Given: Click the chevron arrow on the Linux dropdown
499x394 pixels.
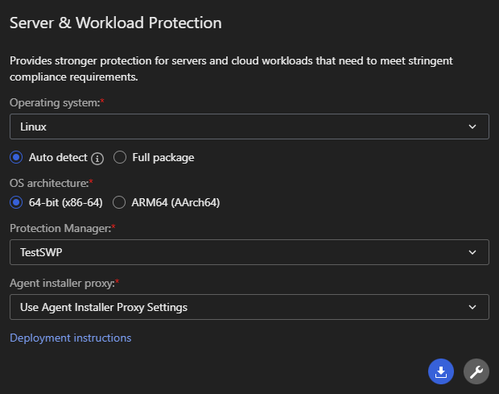Looking at the screenshot, I should 472,126.
